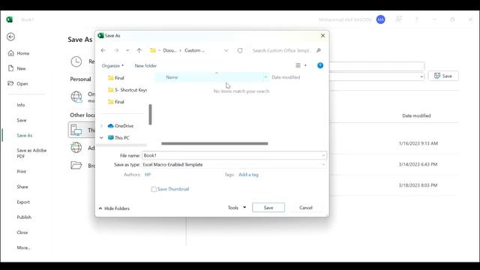Click the search magnifier icon

318,50
